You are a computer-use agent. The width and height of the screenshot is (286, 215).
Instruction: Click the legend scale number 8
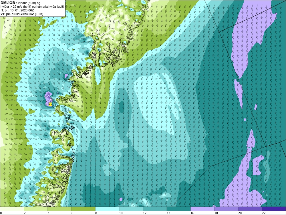[96, 213]
